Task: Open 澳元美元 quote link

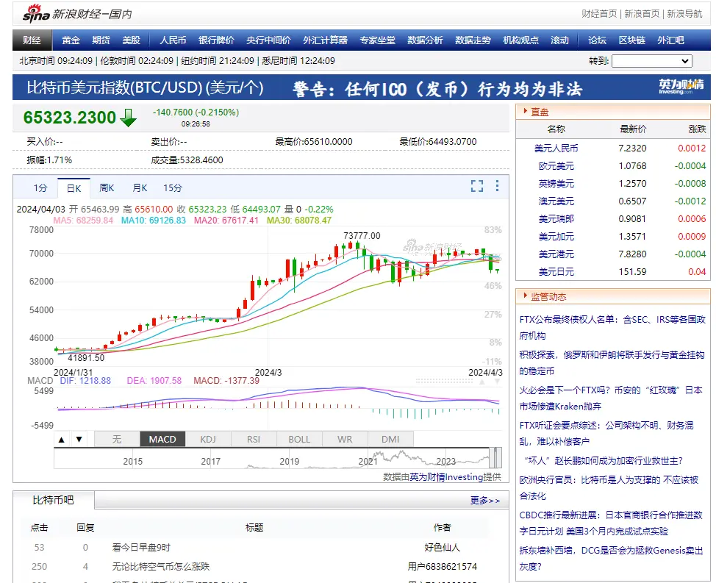Action: 556,201
